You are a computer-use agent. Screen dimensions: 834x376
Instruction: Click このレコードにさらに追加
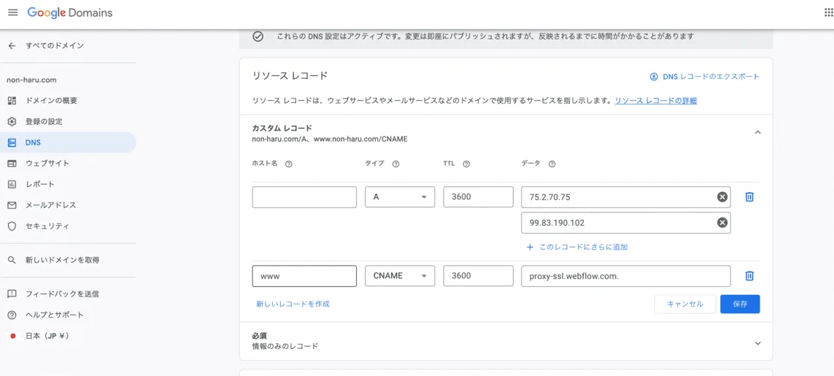click(577, 247)
